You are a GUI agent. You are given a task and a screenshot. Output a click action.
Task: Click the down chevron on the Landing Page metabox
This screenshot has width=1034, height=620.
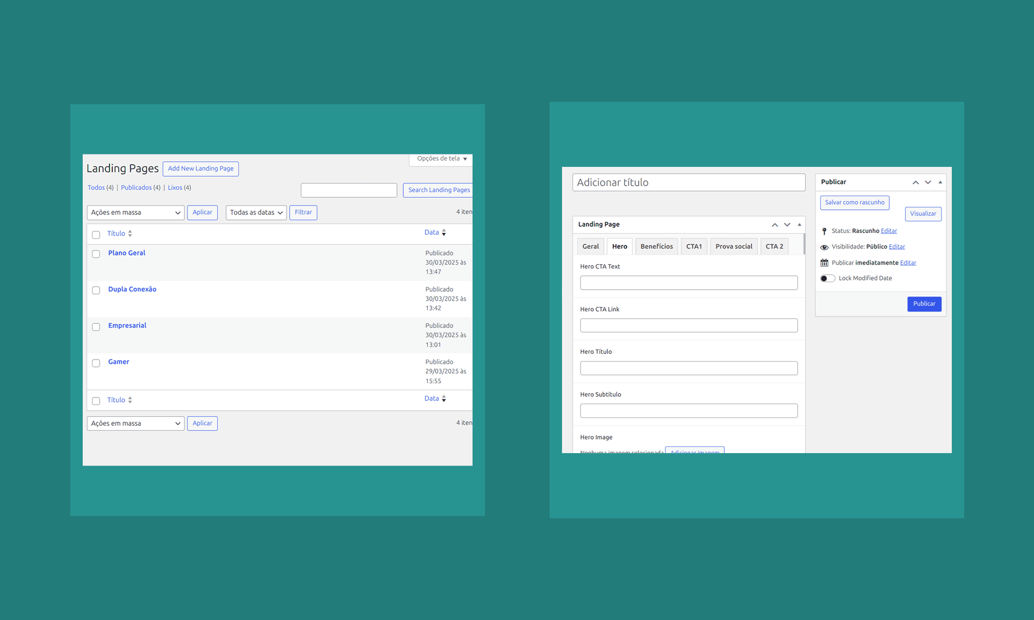(x=787, y=224)
